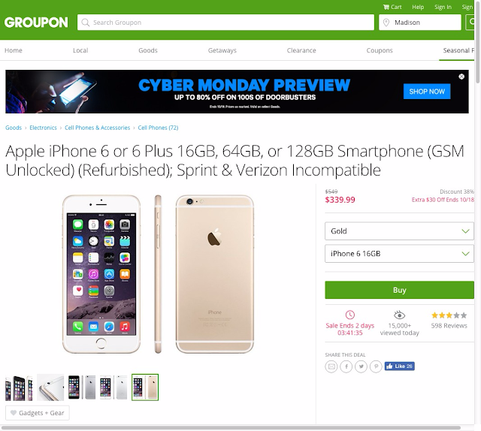The height and width of the screenshot is (431, 481).
Task: Change the Madison location field
Action: 419,23
